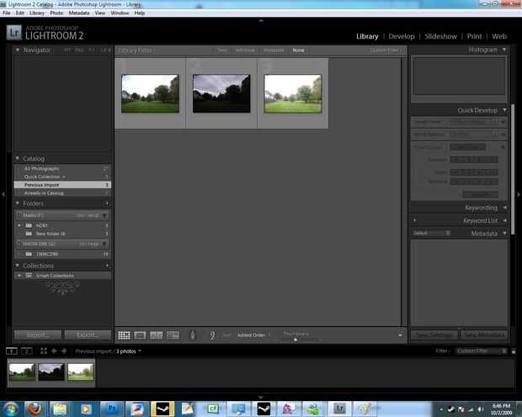Select None in Library Filter bar
522x417 pixels.
pyautogui.click(x=298, y=50)
